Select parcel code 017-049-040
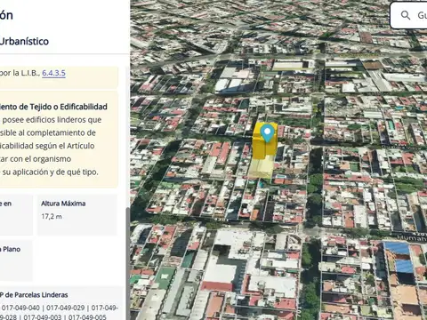 pos(20,308)
